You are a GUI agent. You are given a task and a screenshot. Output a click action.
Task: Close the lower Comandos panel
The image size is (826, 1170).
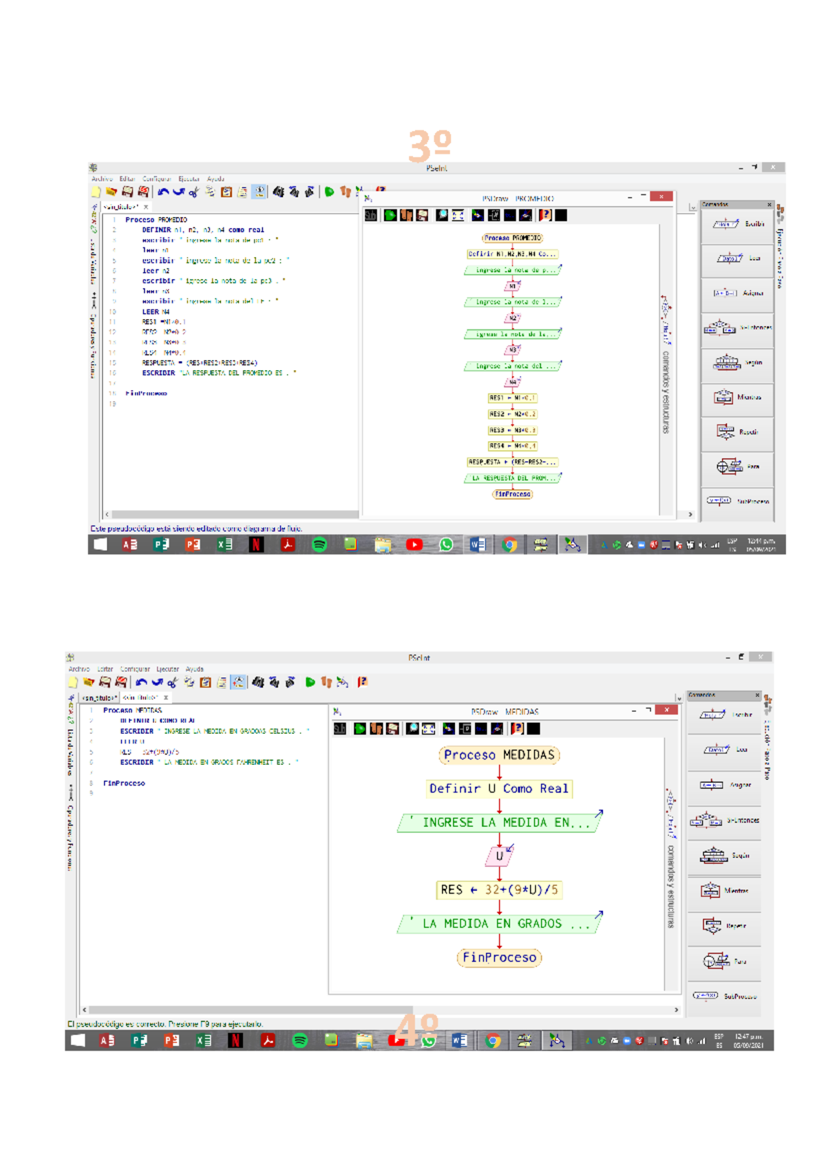pyautogui.click(x=757, y=695)
